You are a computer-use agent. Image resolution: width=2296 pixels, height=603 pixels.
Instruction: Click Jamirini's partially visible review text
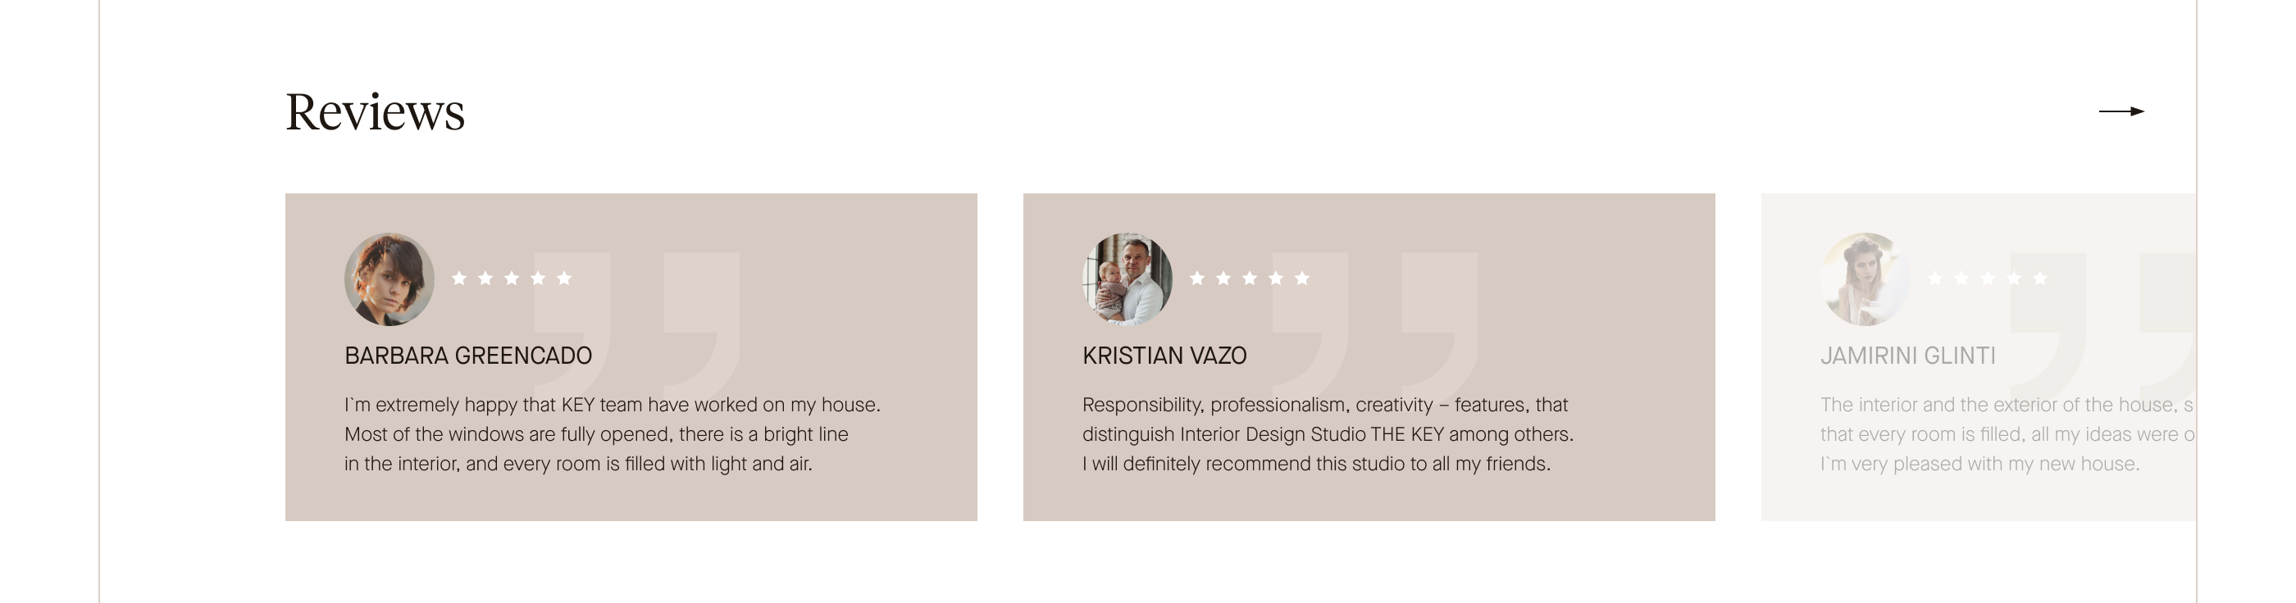2007,433
